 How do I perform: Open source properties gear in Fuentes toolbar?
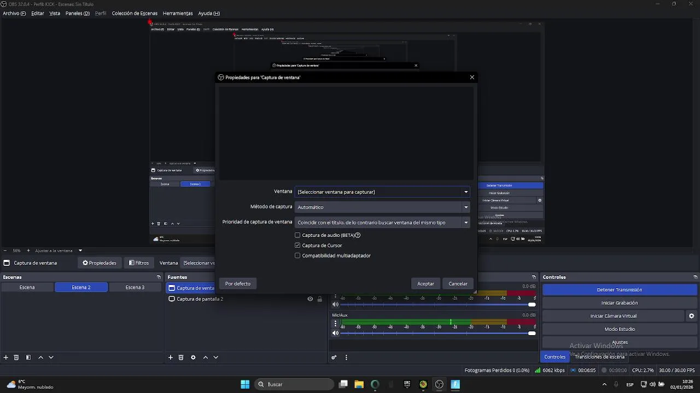(193, 358)
